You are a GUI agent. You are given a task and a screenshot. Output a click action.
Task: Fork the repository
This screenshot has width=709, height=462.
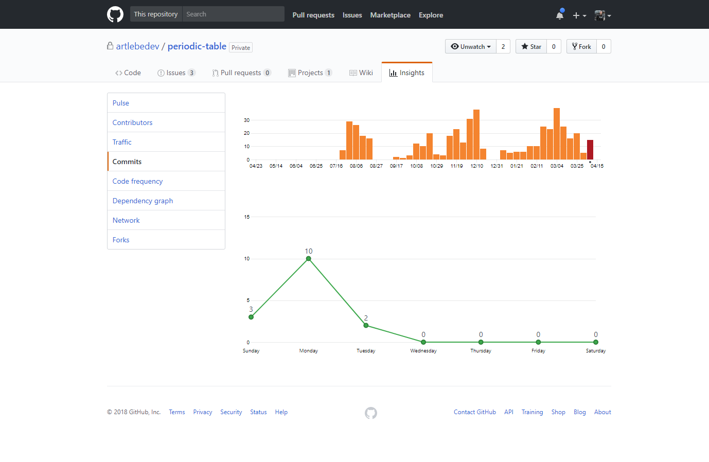pos(581,46)
